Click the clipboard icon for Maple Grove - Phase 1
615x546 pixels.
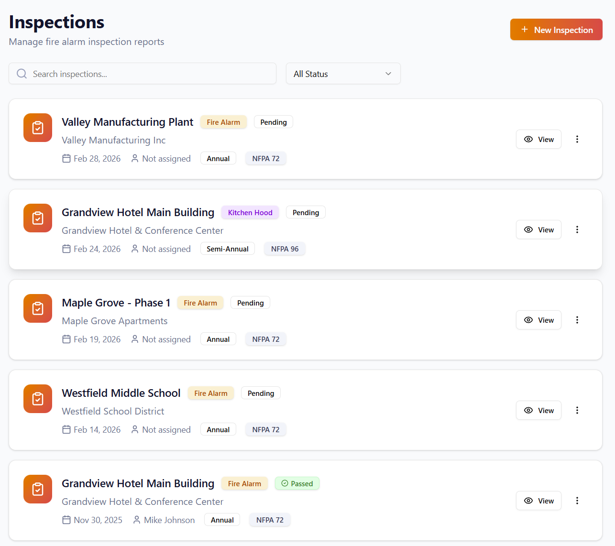pyautogui.click(x=38, y=308)
